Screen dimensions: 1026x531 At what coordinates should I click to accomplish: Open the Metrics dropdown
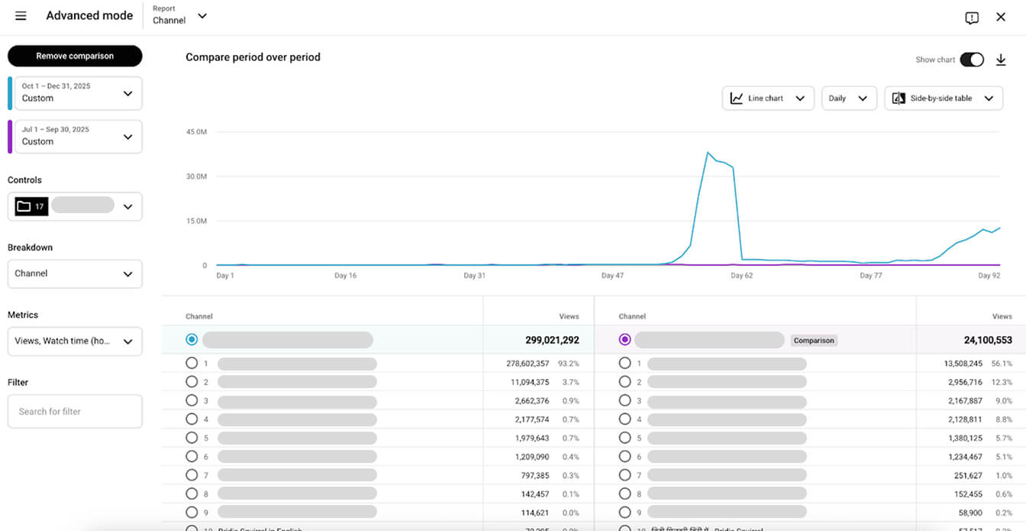click(x=75, y=341)
